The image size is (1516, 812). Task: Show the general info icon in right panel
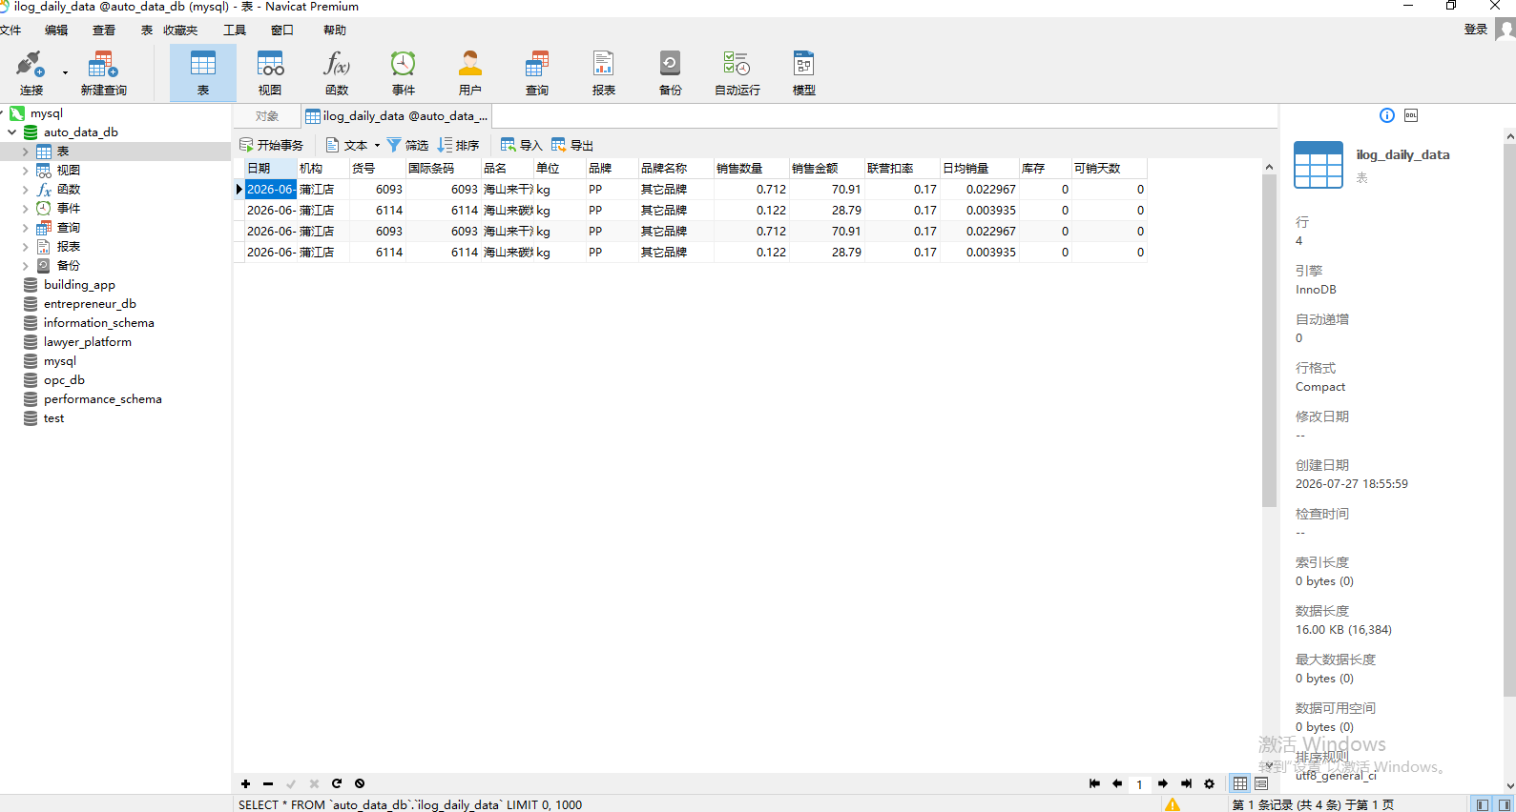(1387, 115)
